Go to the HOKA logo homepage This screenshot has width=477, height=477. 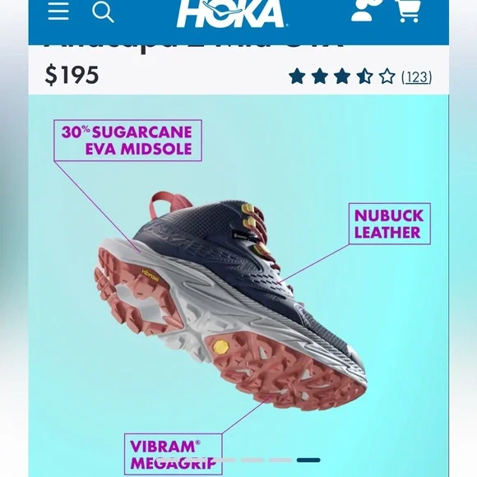[x=233, y=13]
